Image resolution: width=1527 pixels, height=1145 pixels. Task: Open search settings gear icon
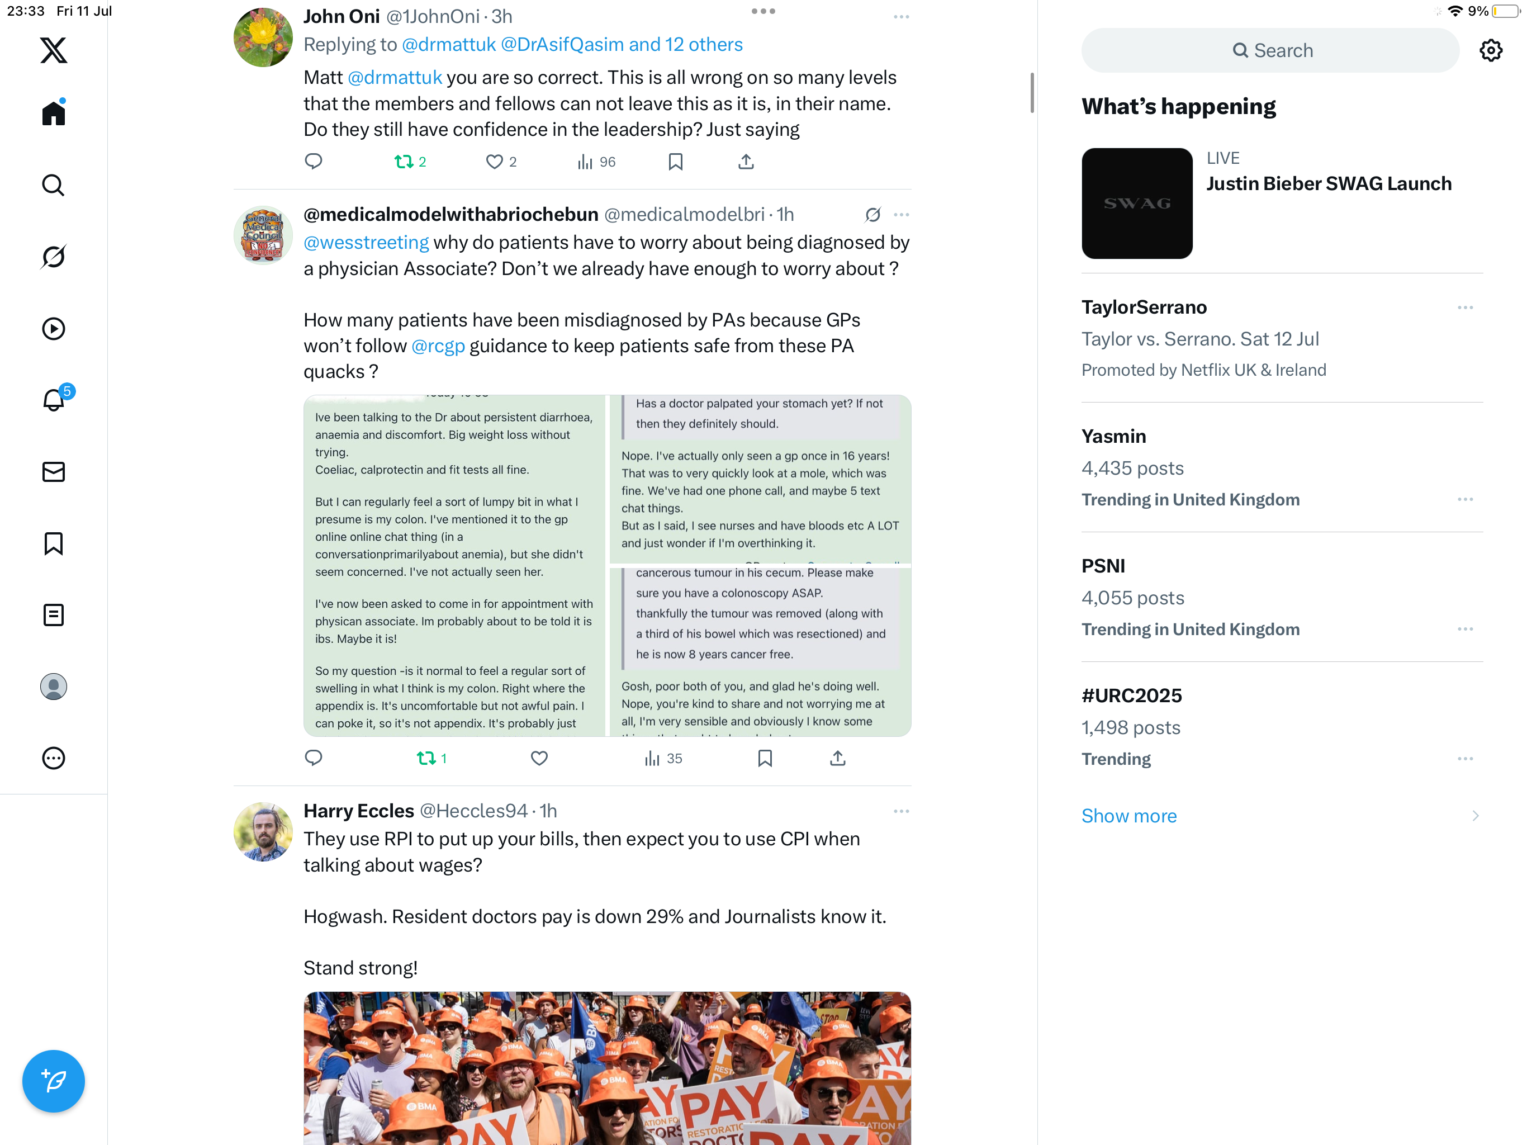tap(1491, 50)
